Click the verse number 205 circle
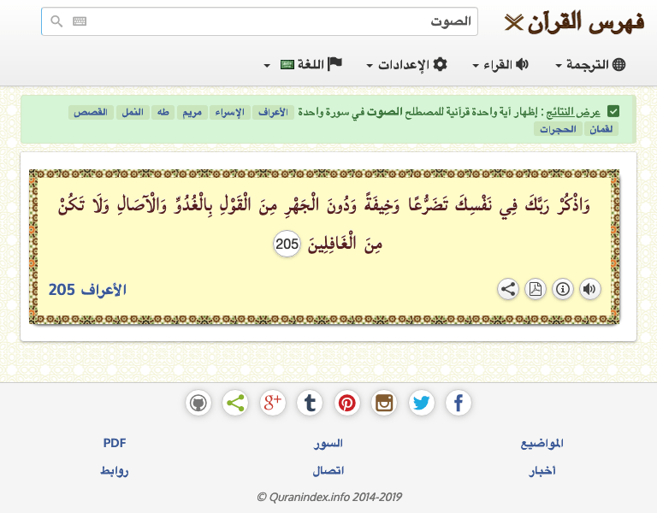The width and height of the screenshot is (657, 513). click(x=287, y=244)
